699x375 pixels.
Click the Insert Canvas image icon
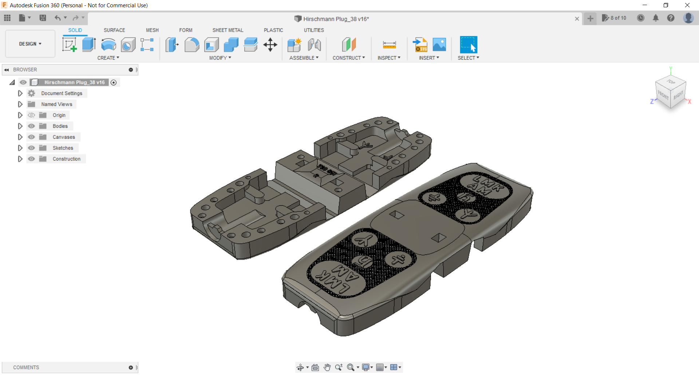pyautogui.click(x=439, y=45)
